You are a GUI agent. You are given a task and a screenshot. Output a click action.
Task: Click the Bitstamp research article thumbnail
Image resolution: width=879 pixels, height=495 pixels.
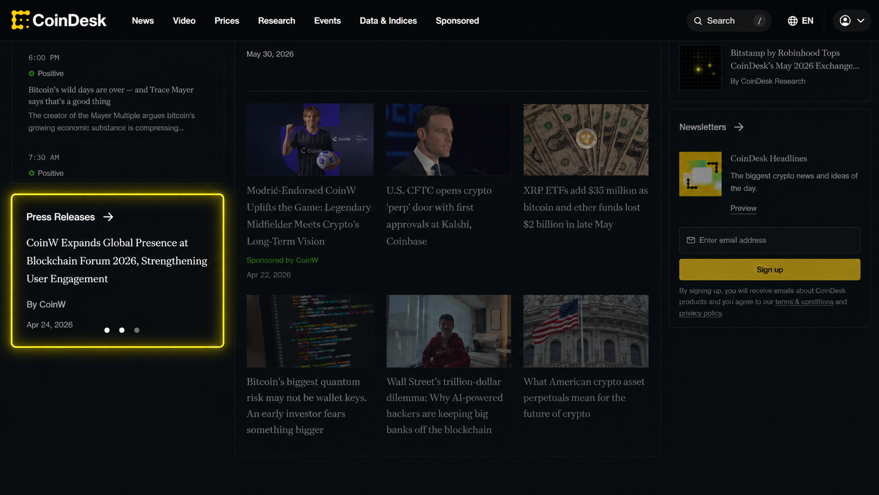click(700, 67)
